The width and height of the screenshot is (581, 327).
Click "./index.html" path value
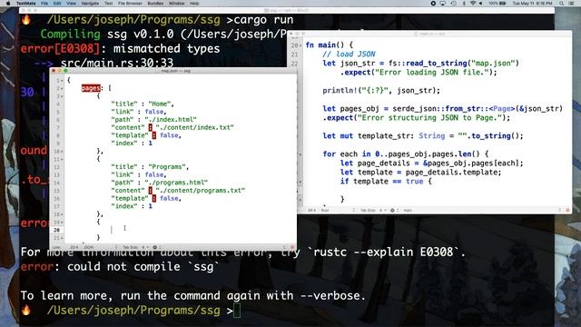click(x=171, y=120)
